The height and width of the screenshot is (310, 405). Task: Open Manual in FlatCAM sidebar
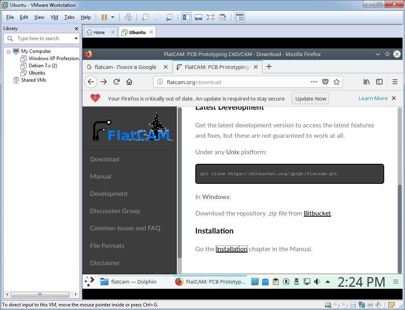tap(100, 177)
